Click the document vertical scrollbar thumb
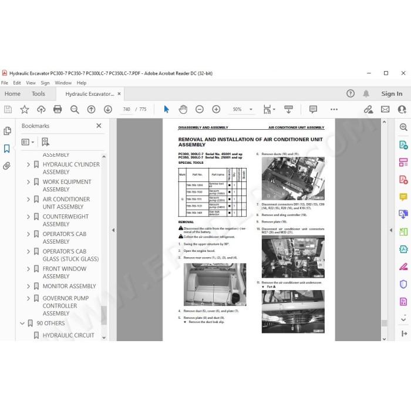The image size is (411, 411). coord(384,323)
